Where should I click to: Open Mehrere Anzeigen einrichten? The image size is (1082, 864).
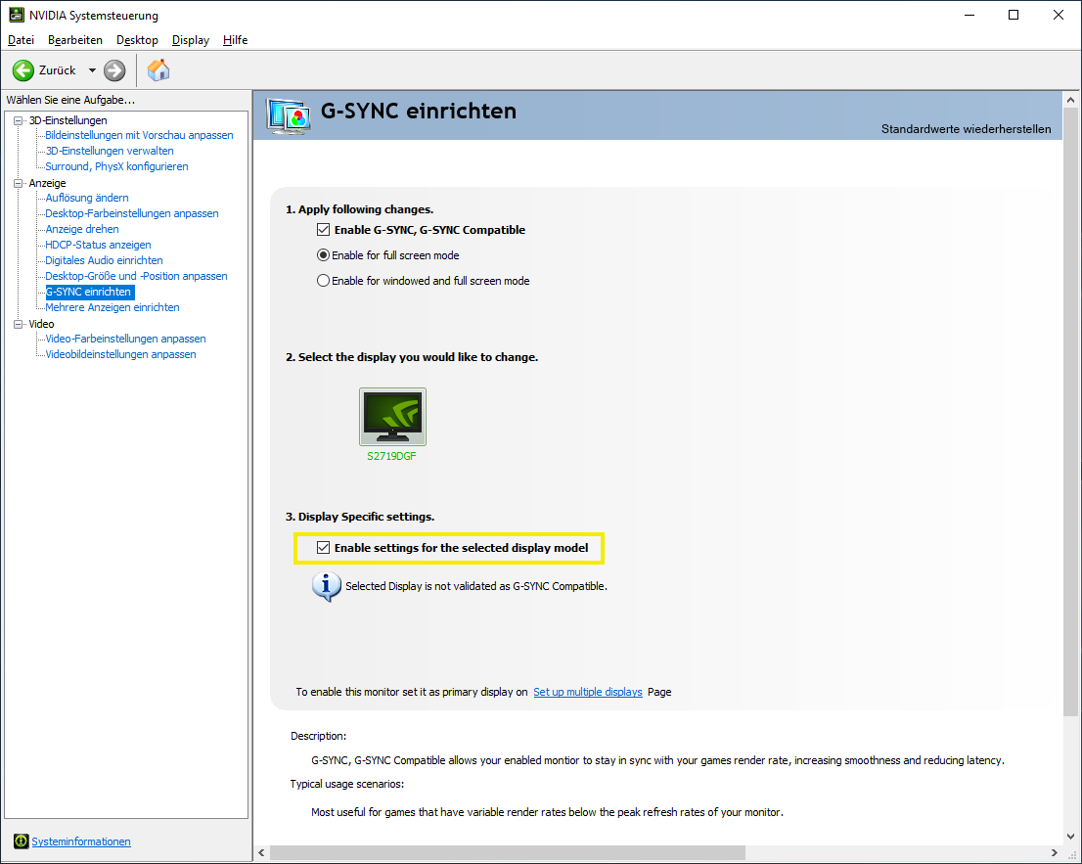click(113, 308)
